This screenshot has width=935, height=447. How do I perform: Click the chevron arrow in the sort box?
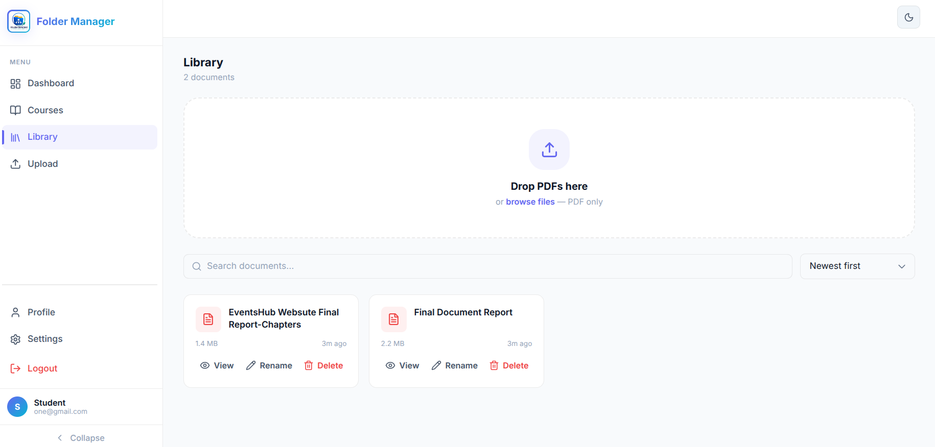(x=902, y=266)
